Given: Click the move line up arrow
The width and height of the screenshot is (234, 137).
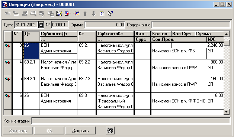Looking at the screenshot, I should (x=85, y=13).
